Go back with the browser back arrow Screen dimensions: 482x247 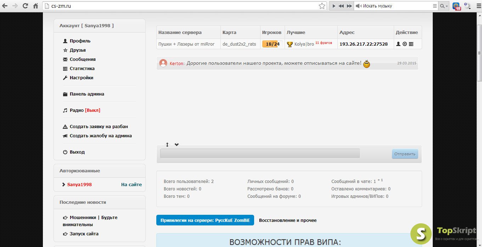point(5,6)
